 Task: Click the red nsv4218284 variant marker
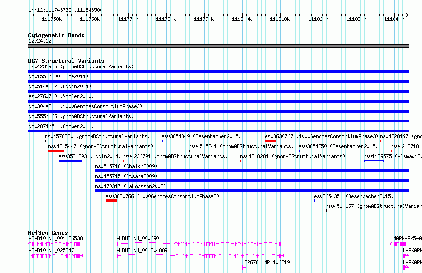pyautogui.click(x=241, y=161)
